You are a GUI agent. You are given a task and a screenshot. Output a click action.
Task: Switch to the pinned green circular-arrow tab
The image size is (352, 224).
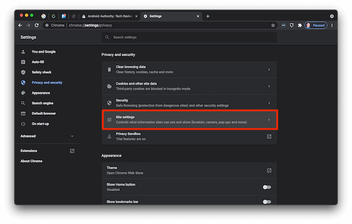[53, 16]
